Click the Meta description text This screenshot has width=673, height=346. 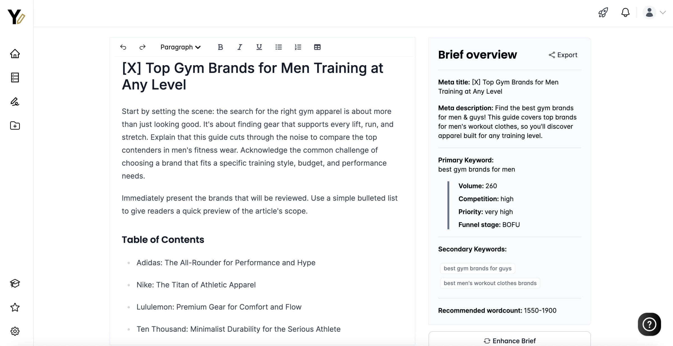tap(508, 122)
